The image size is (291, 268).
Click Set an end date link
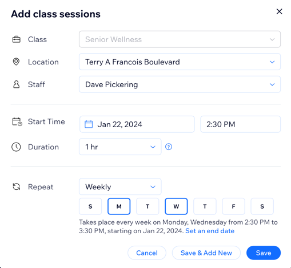210,231
